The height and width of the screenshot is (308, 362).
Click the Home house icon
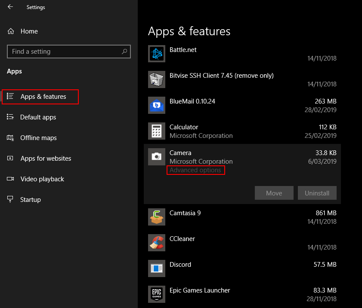[11, 31]
